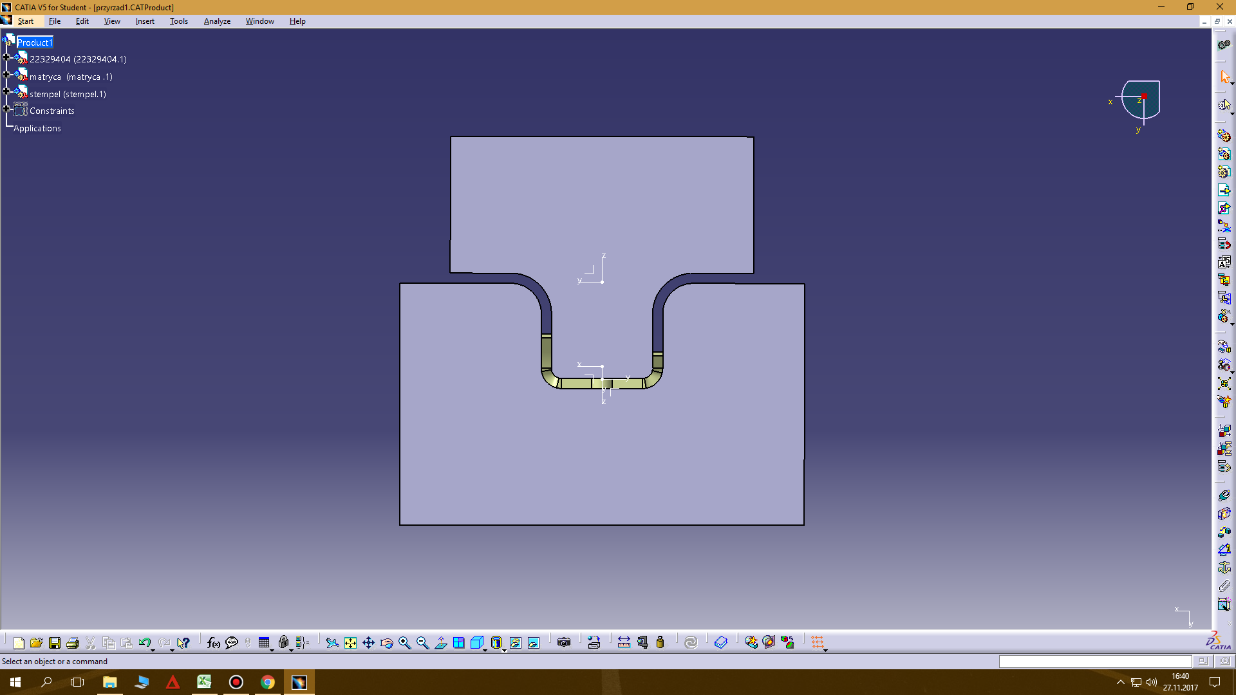Click the 22329404 part tree item
This screenshot has width=1236, height=695.
[77, 59]
